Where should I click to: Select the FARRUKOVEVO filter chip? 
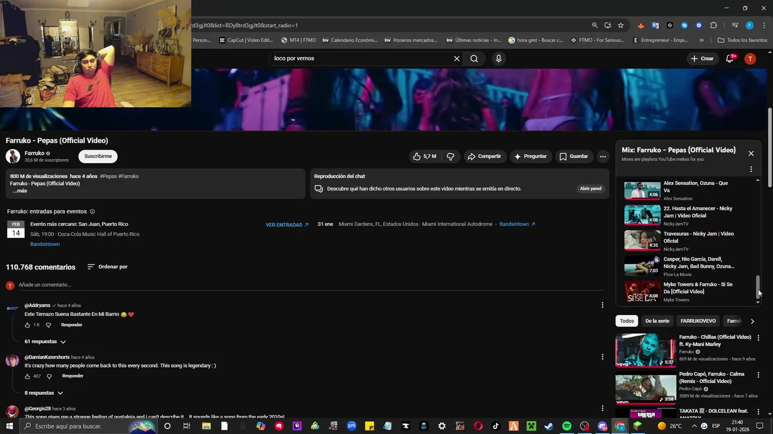[x=698, y=321]
